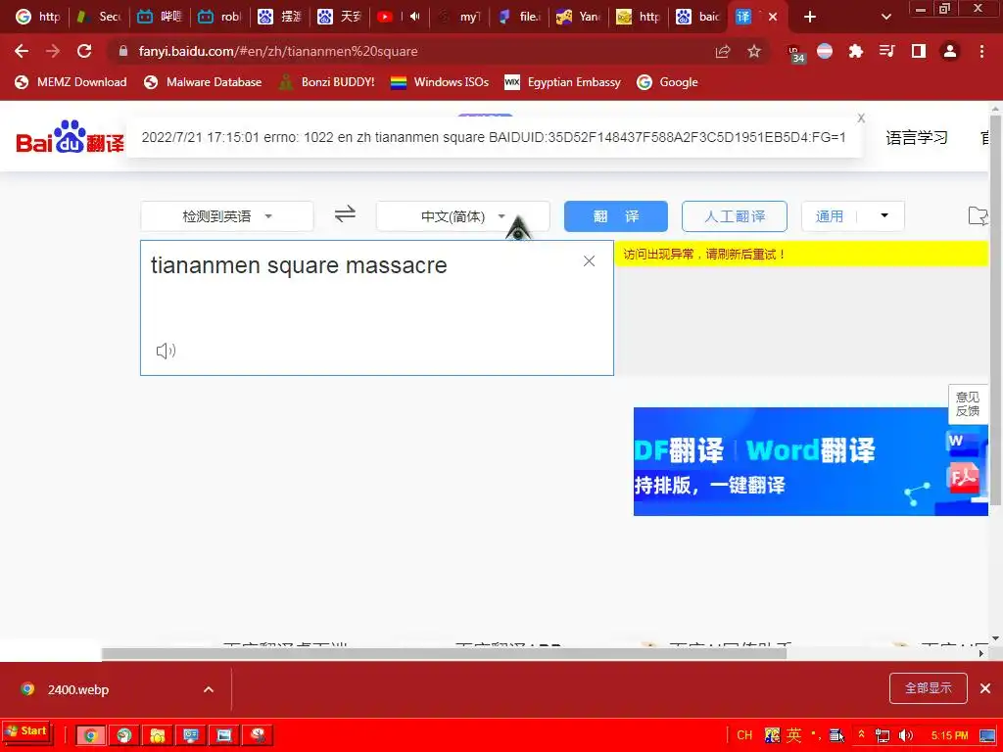Switch to the robl bilibili tab
This screenshot has height=752, width=1003.
pos(219,17)
